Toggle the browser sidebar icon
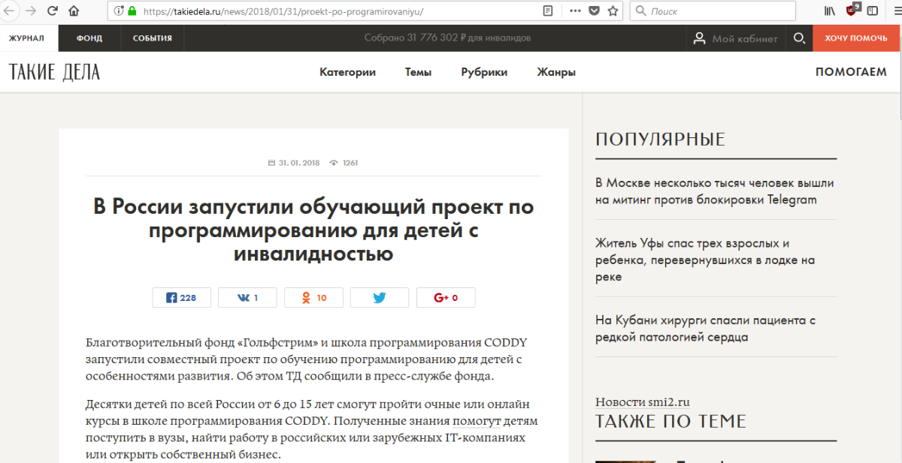 pyautogui.click(x=872, y=11)
